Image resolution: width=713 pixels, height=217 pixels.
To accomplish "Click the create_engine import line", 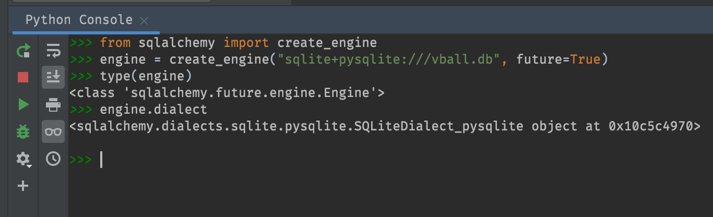I will pyautogui.click(x=238, y=42).
